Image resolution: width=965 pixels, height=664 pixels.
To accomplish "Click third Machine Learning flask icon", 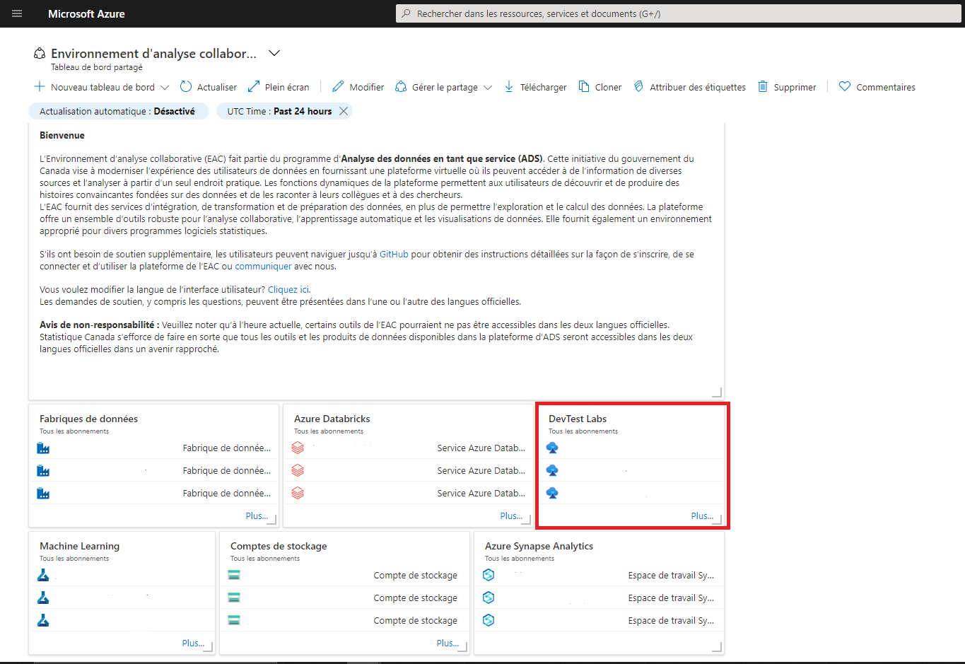I will click(43, 620).
